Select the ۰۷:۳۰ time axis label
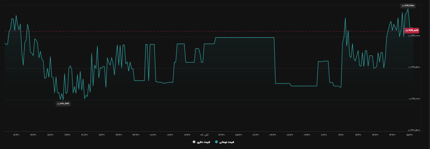 point(273,135)
